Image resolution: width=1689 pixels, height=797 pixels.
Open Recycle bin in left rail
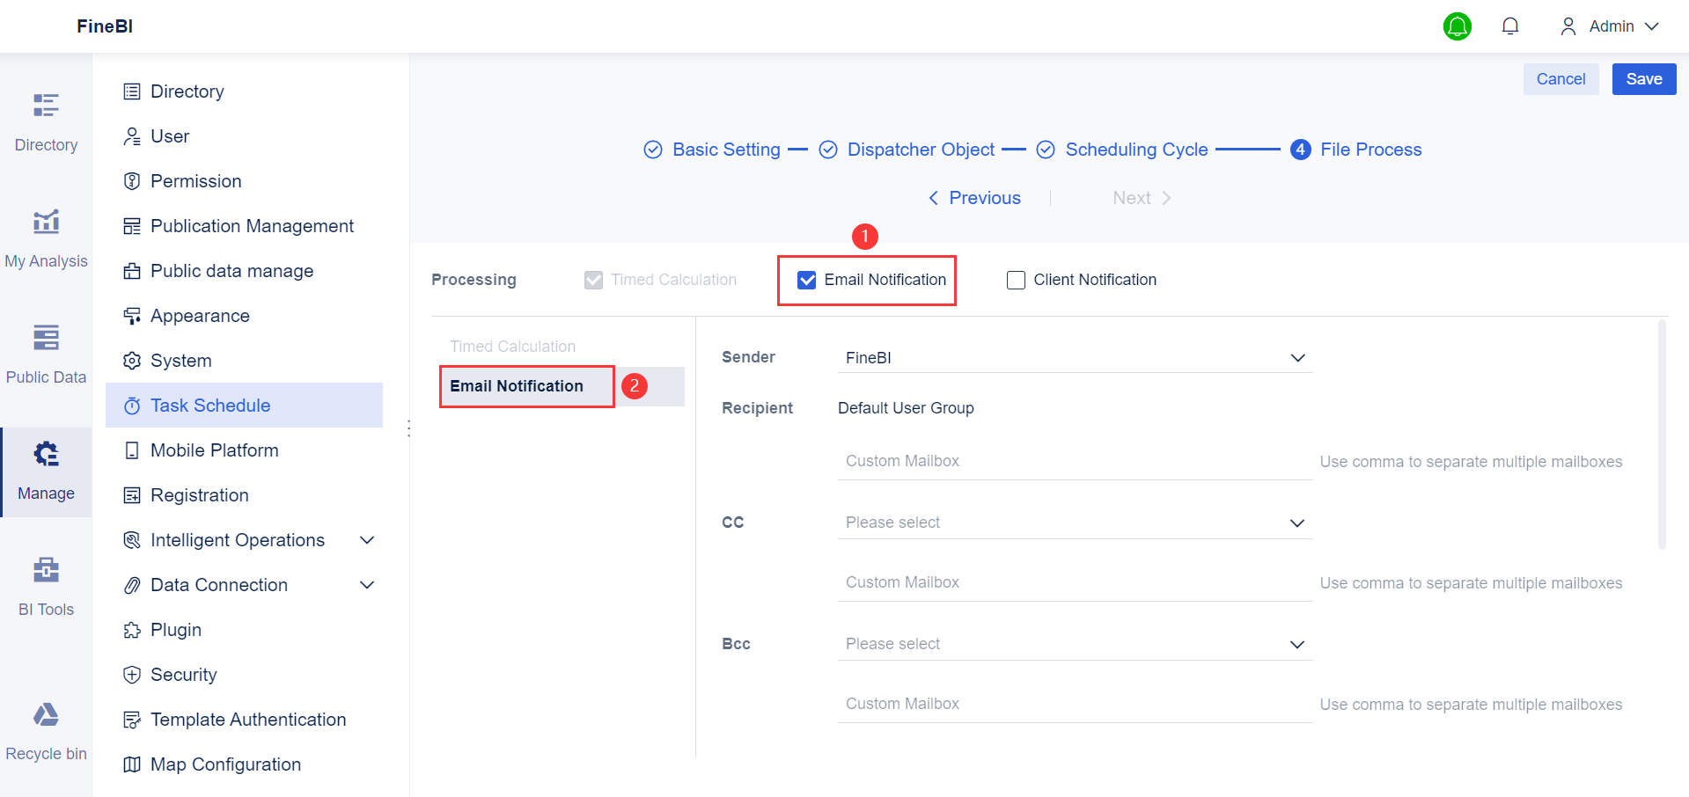[46, 731]
